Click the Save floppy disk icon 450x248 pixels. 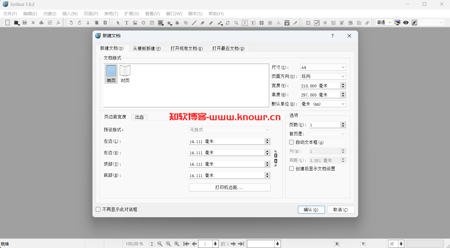[25, 23]
